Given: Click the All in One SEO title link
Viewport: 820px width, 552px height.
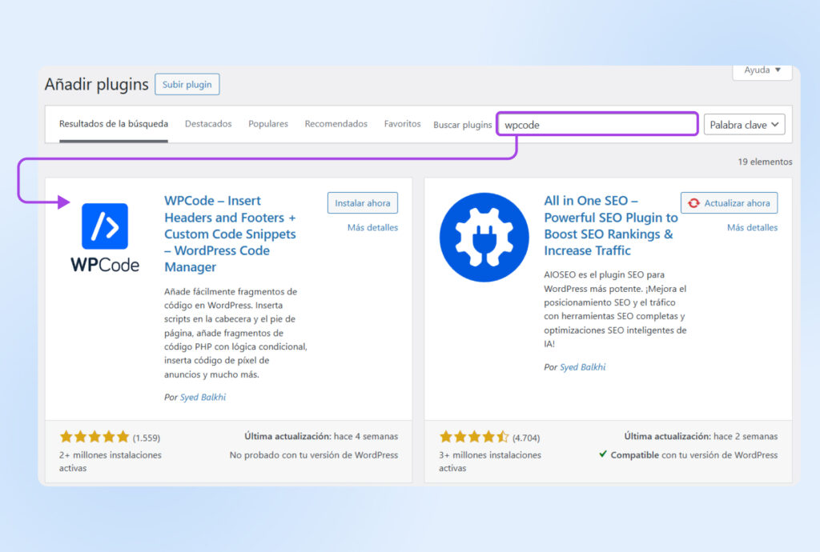Looking at the screenshot, I should [x=610, y=226].
